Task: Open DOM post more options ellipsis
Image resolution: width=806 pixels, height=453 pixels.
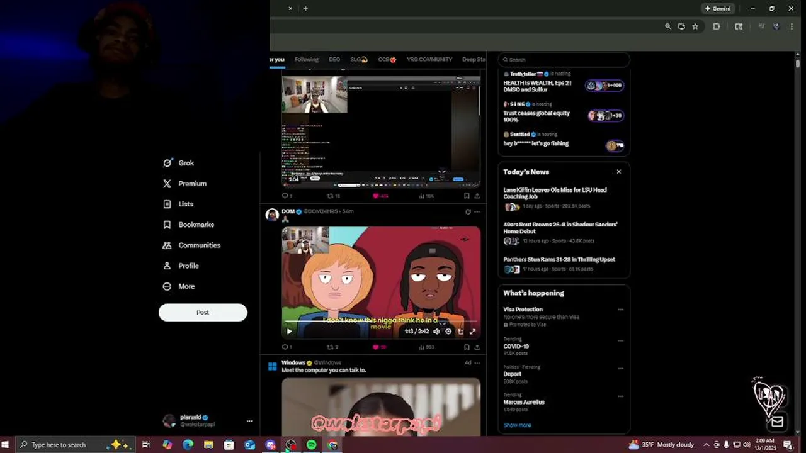Action: (x=477, y=212)
